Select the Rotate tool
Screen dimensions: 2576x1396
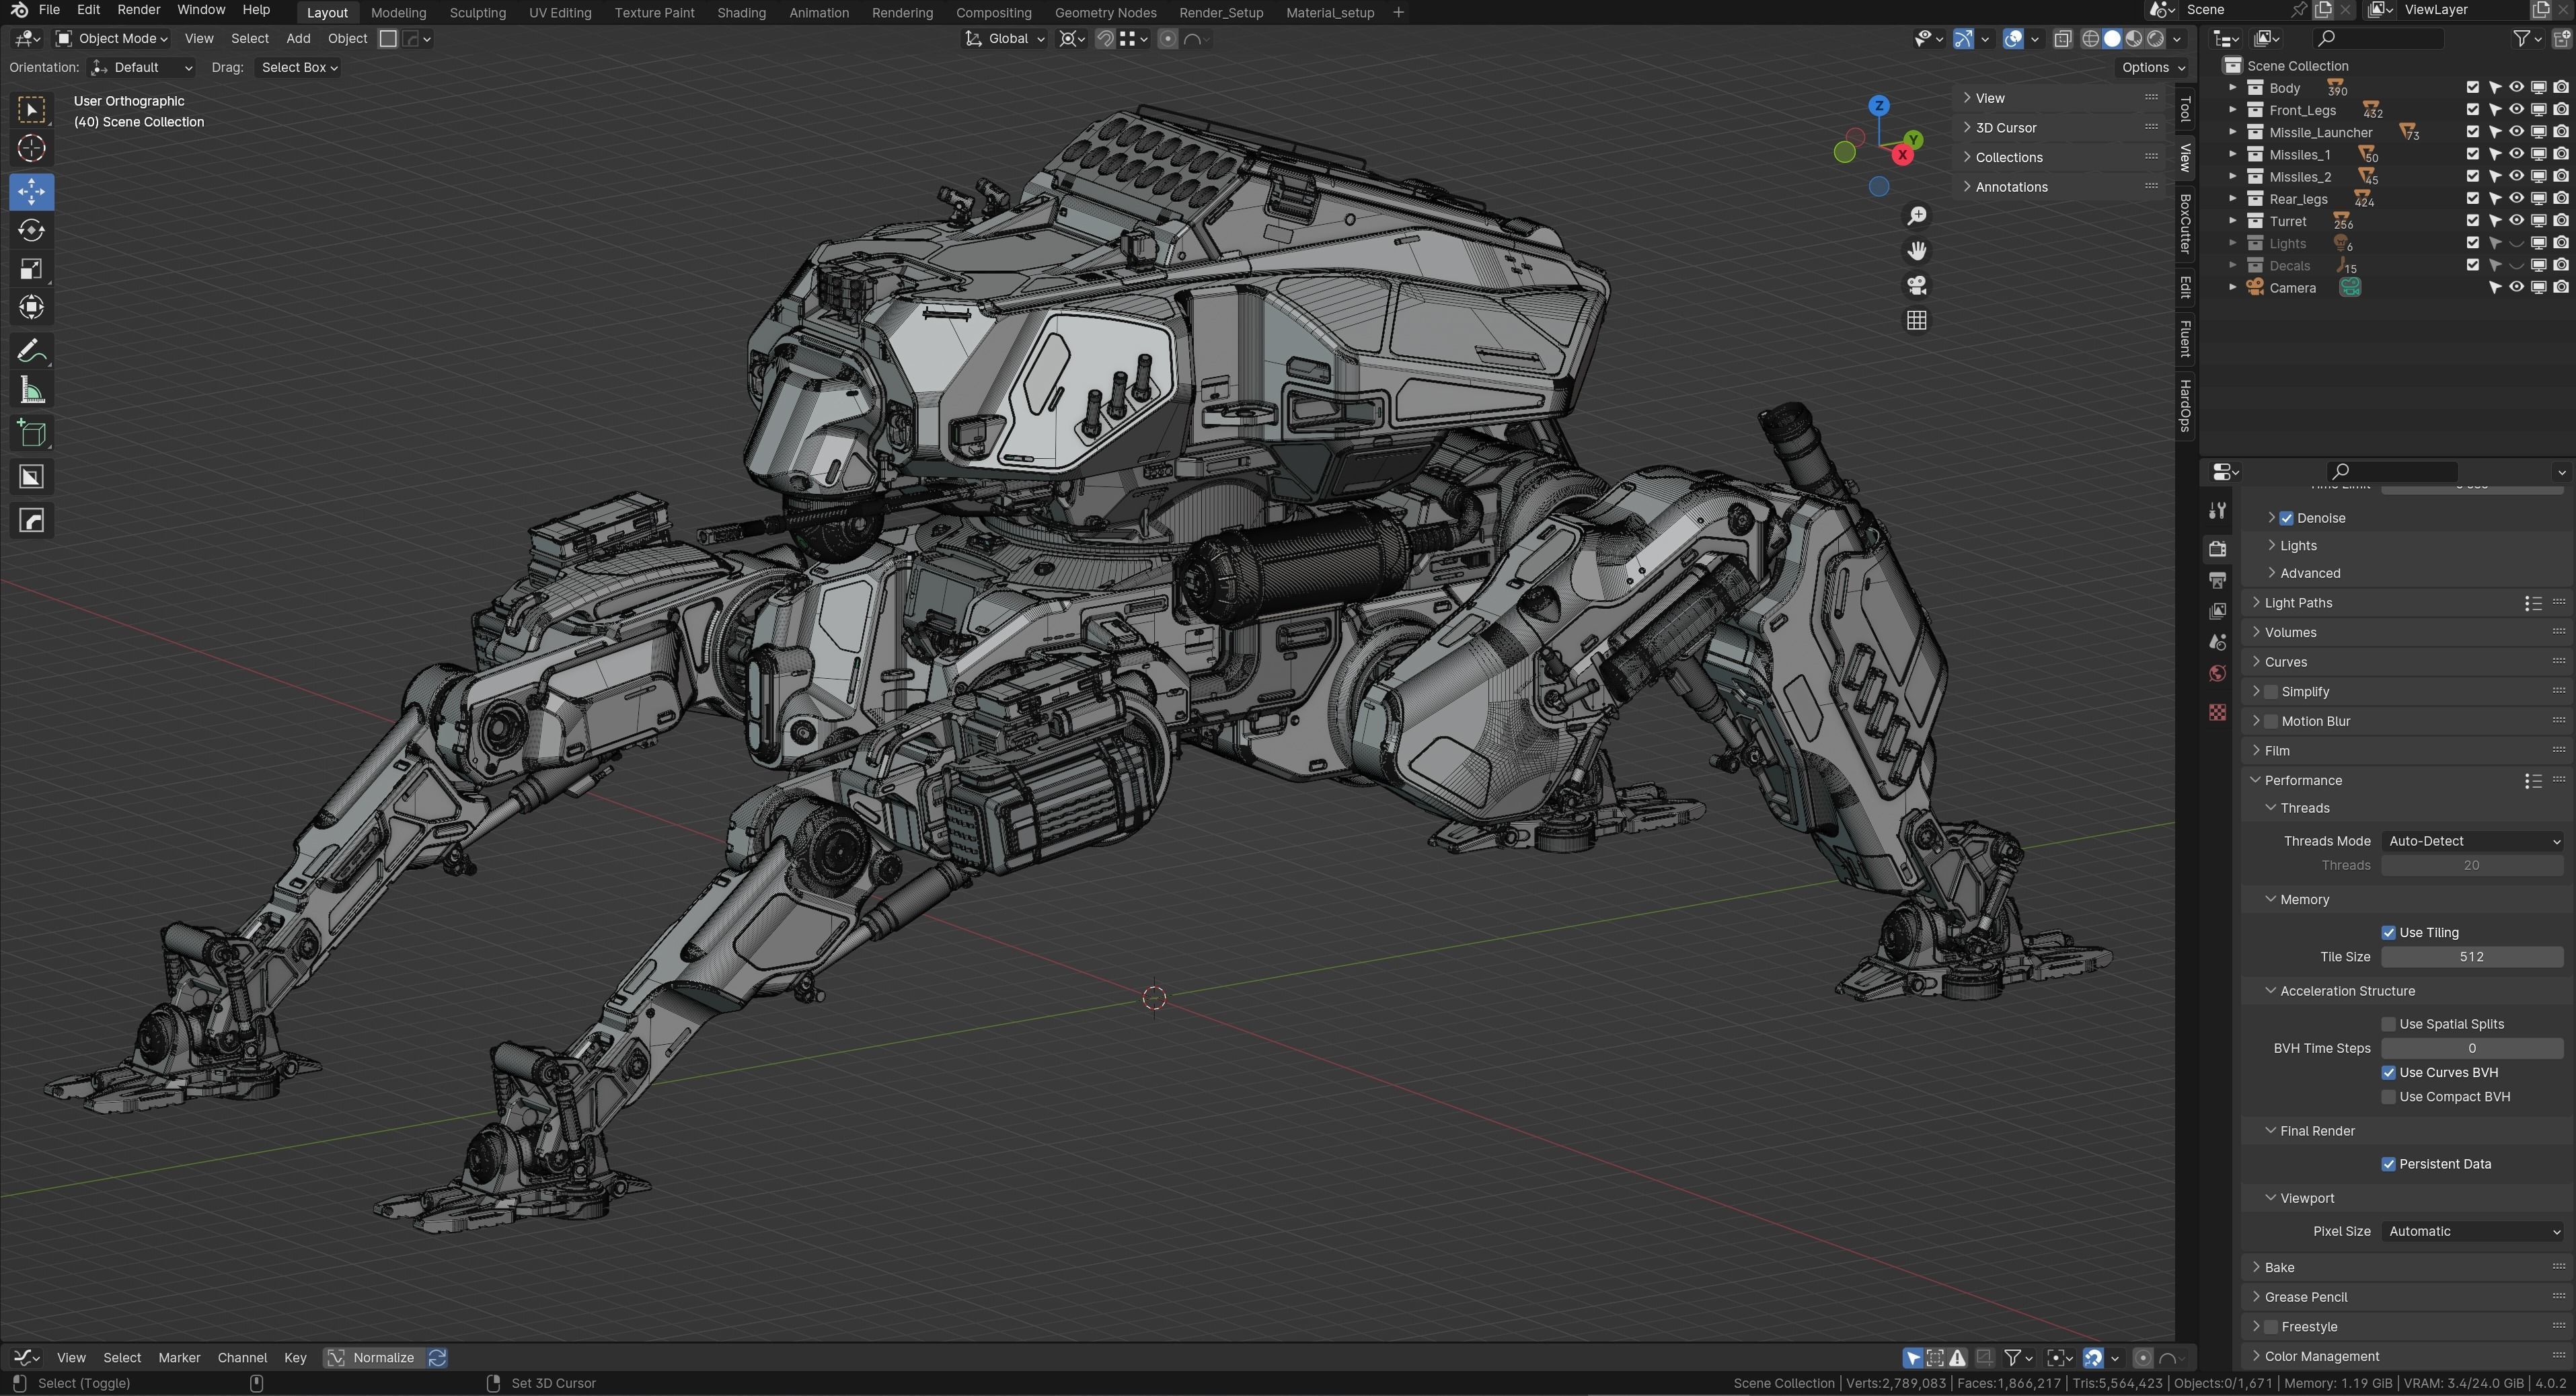click(x=31, y=230)
